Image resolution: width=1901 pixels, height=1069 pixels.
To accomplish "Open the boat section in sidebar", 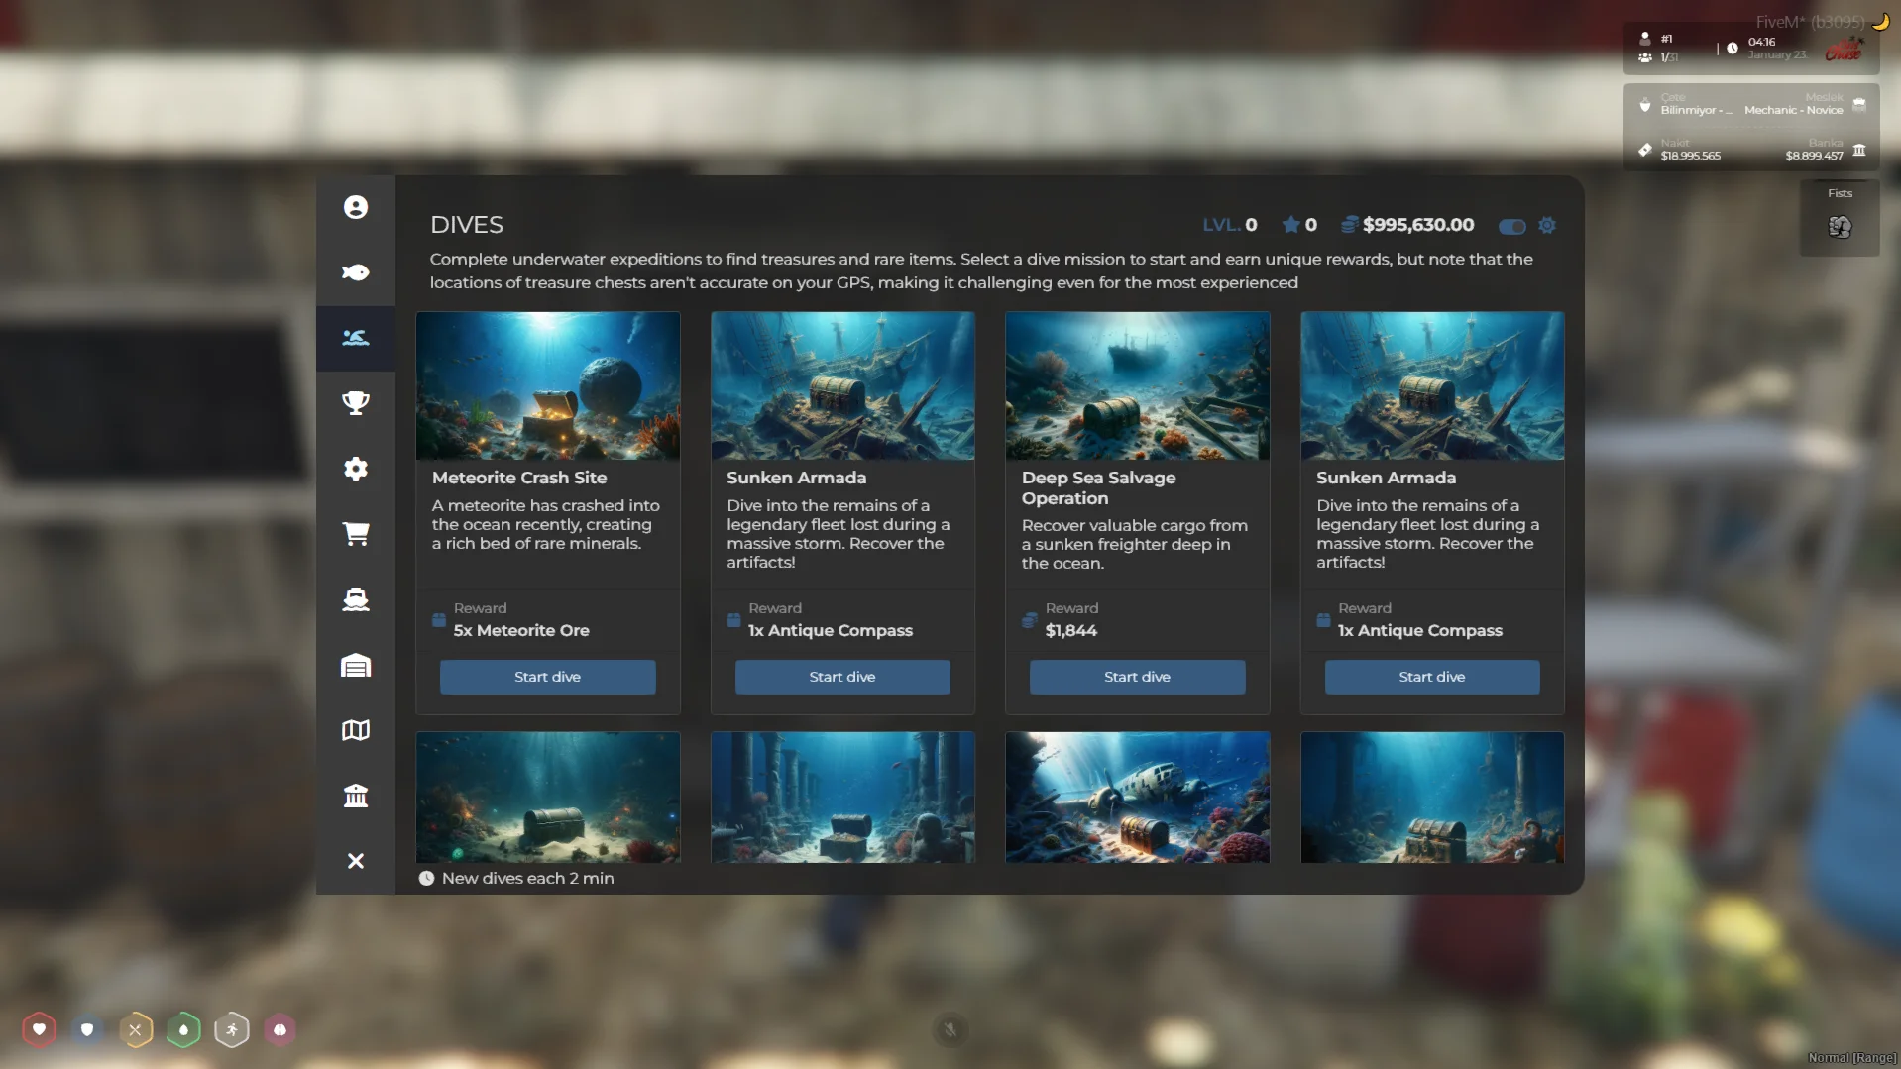I will point(355,599).
